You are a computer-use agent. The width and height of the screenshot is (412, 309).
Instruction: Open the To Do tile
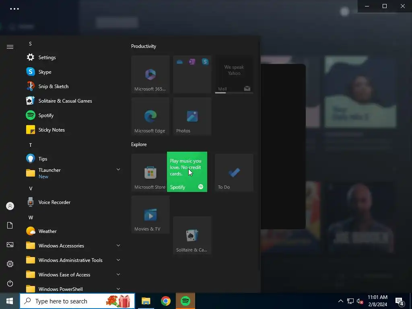click(x=234, y=173)
